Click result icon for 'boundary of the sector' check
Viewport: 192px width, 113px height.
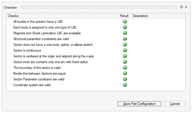125,68
